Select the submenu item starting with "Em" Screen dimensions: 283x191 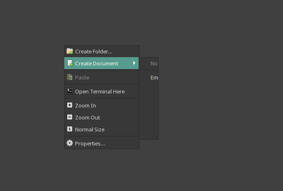pos(154,77)
